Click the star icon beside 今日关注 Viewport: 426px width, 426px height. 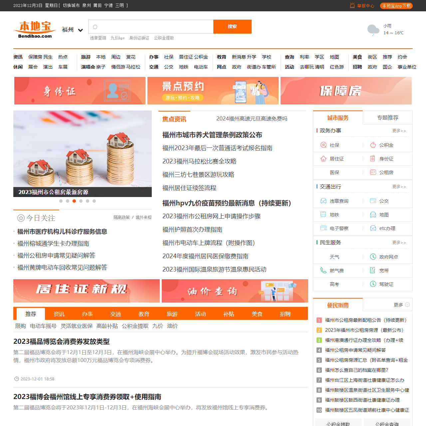21,218
